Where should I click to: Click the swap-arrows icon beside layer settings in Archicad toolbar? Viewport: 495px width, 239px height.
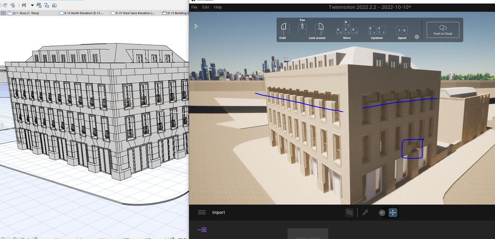pyautogui.click(x=47, y=5)
